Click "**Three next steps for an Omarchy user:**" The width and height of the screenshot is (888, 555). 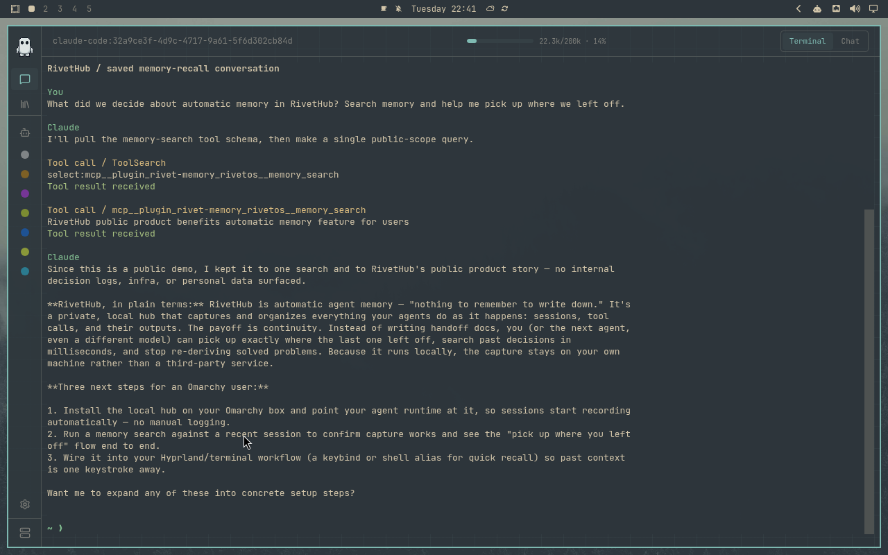coord(157,387)
